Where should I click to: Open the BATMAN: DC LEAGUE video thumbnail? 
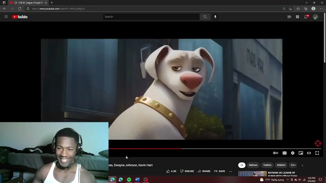tap(252, 174)
